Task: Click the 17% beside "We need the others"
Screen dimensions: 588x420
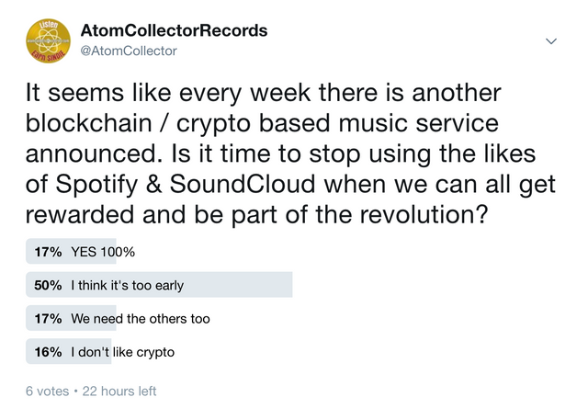Action: [48, 319]
